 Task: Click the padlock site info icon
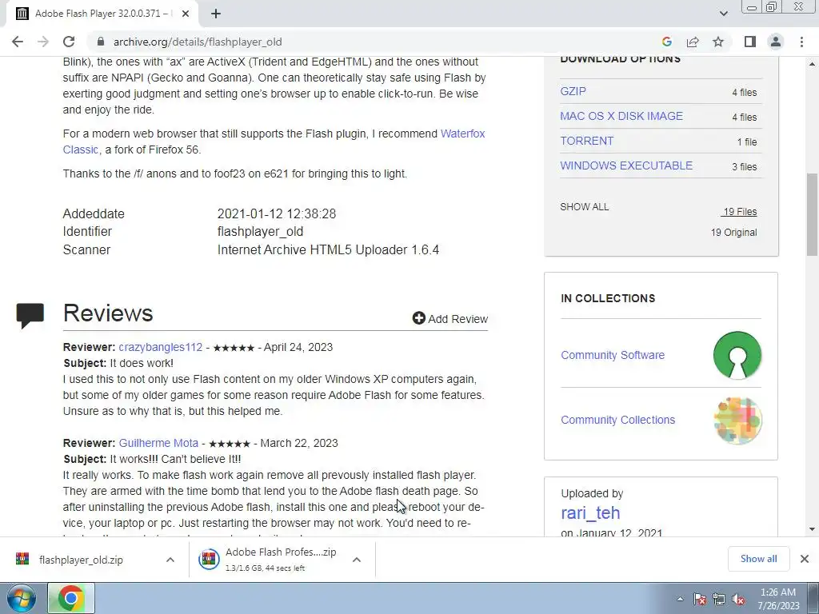click(x=101, y=42)
